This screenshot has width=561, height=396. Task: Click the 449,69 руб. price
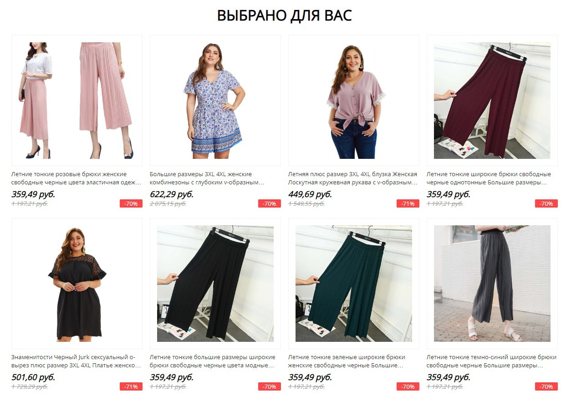[x=310, y=194]
